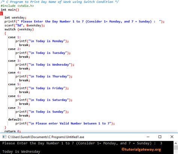Image resolution: width=178 pixels, height=154 pixels.
Task: Click the highlighted red opening brace of main
Action: point(2,13)
